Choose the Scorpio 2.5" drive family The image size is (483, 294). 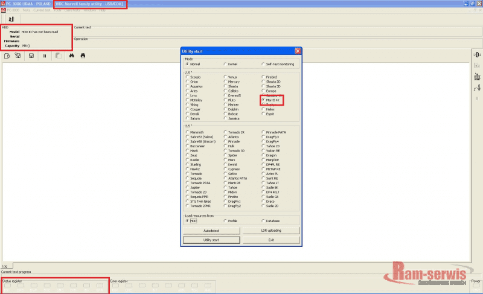188,77
